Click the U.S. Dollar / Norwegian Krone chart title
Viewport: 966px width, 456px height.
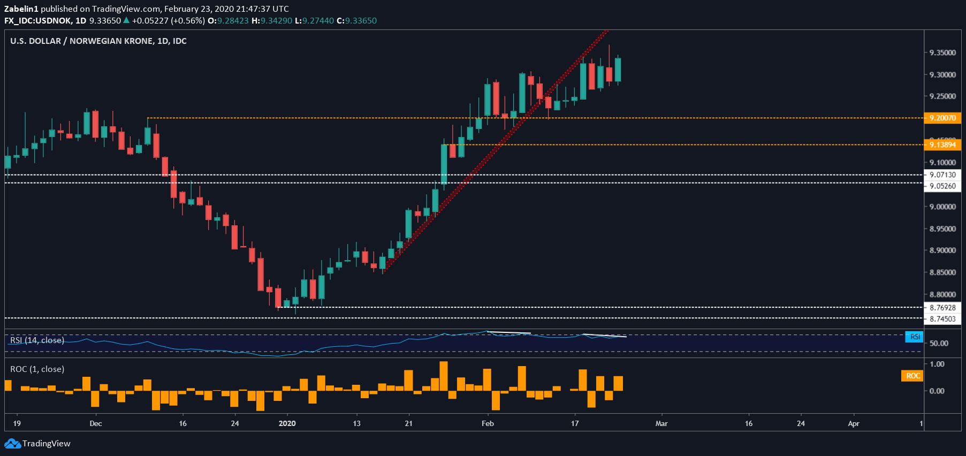[98, 41]
